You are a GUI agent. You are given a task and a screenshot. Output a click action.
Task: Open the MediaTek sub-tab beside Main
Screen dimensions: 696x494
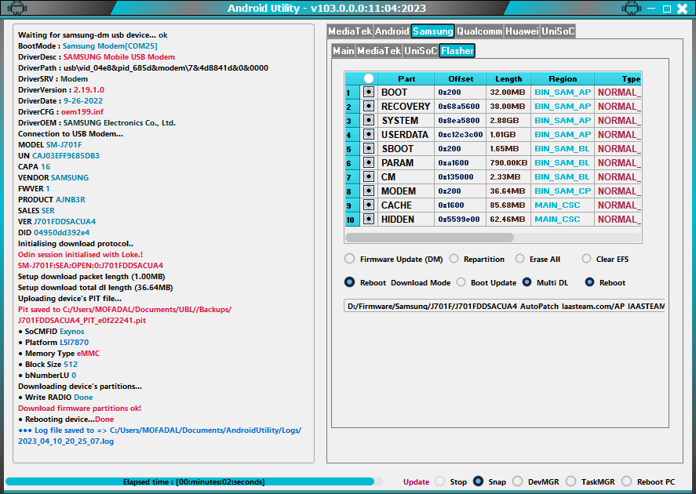click(x=379, y=50)
